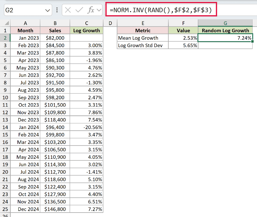Click the Log Growth header cell
The height and width of the screenshot is (217, 257).
(x=86, y=30)
